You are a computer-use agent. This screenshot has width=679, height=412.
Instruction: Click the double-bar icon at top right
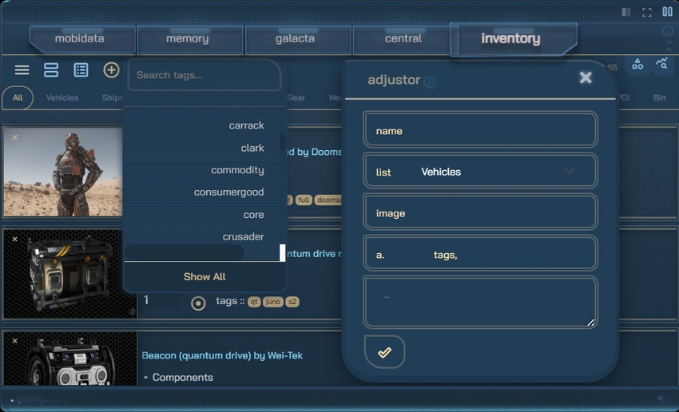[x=667, y=12]
